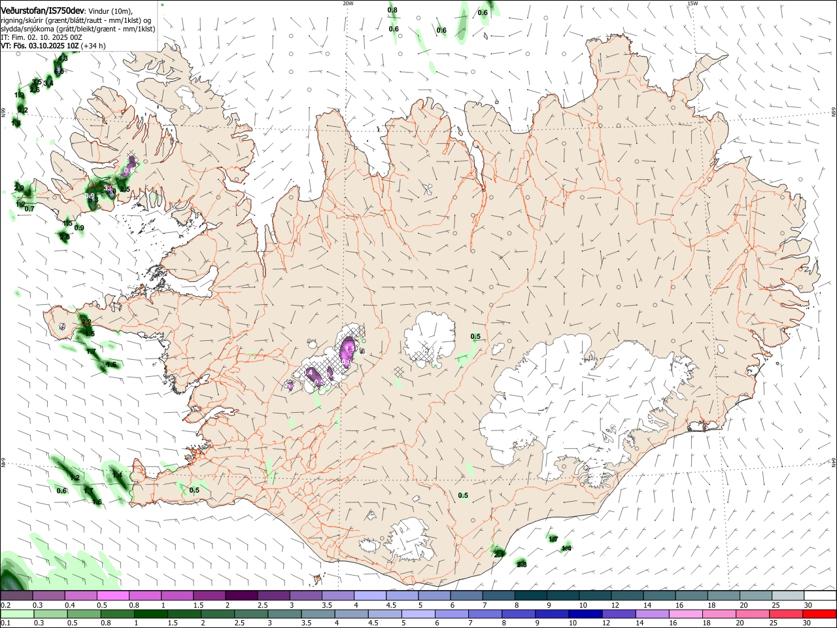The width and height of the screenshot is (837, 628).
Task: Click the white swatch ending the upper legend bar
Action: (819, 596)
